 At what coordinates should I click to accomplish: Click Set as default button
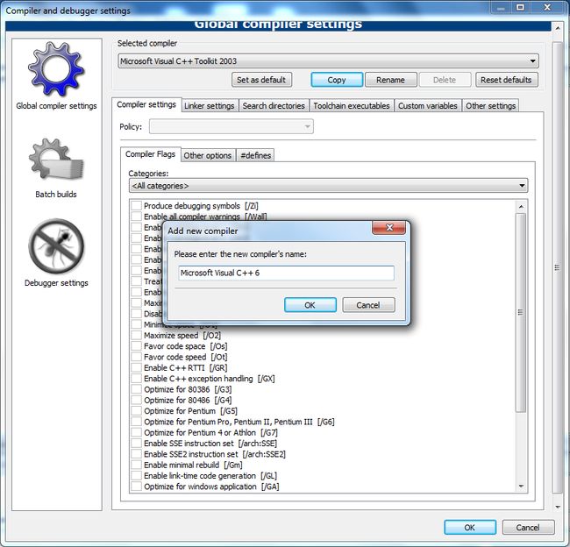click(261, 80)
